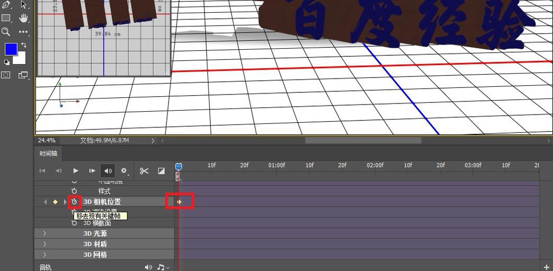This screenshot has width=553, height=271.
Task: Open the status bar info arrow menu
Action: (153, 140)
